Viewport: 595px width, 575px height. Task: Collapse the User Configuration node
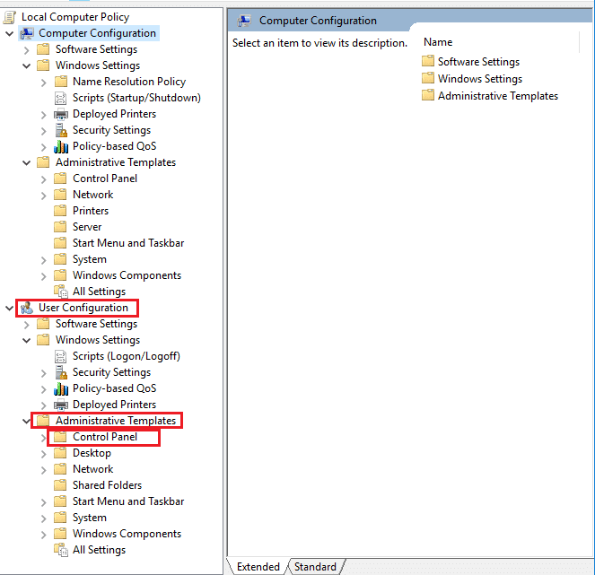10,309
